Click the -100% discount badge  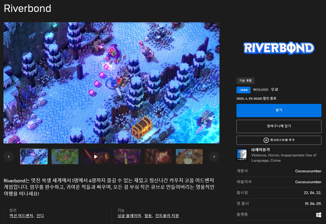point(243,90)
